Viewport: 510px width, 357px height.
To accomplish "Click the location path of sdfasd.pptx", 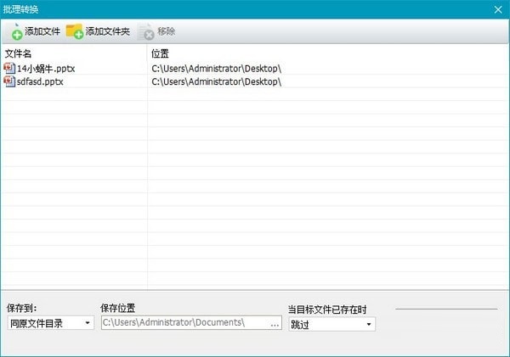I will 216,81.
